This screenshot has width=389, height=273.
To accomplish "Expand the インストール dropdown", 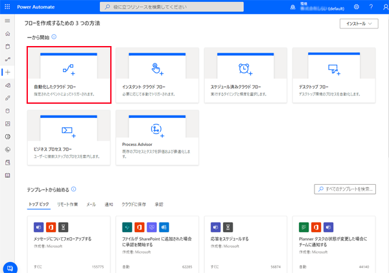I will pos(359,23).
